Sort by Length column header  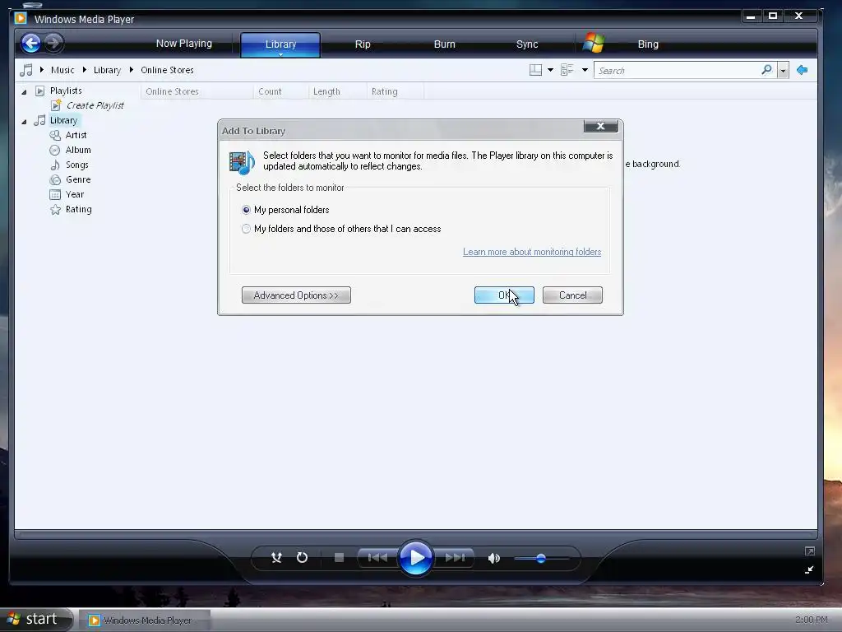click(x=337, y=91)
